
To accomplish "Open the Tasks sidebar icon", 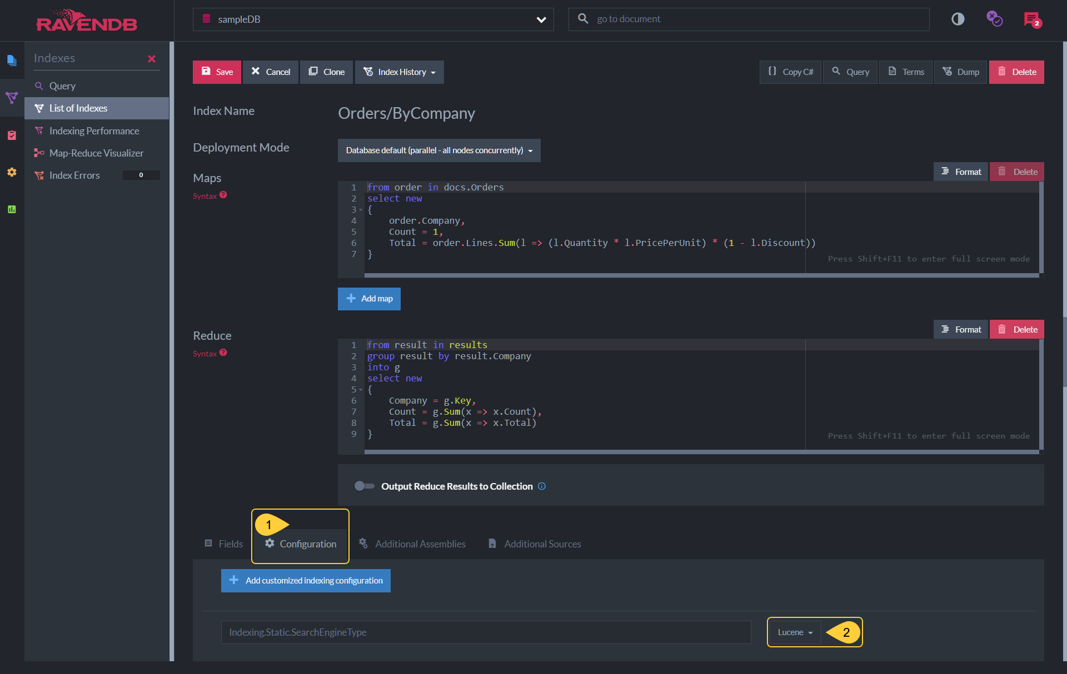I will click(12, 135).
